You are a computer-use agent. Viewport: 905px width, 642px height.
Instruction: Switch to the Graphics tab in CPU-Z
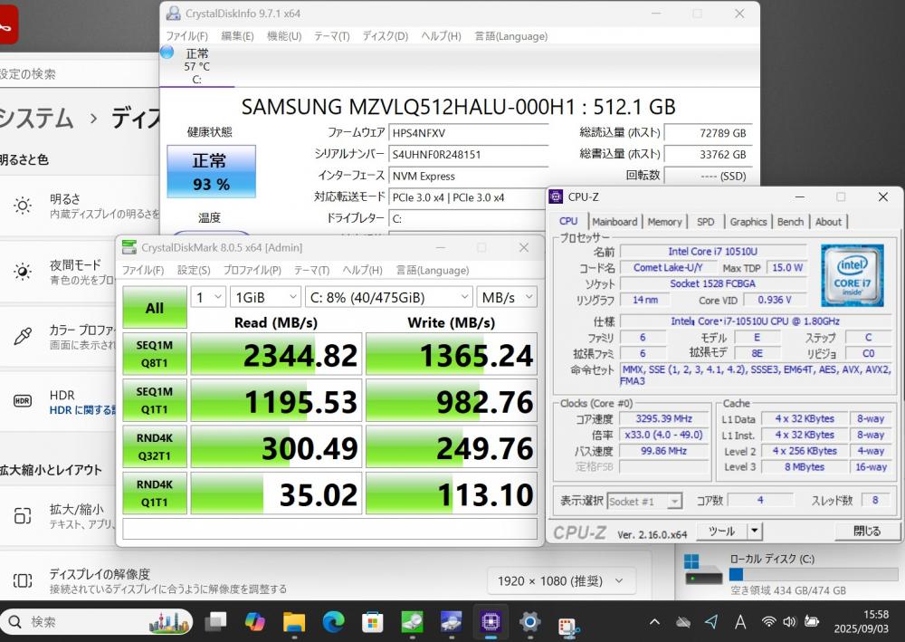click(748, 222)
